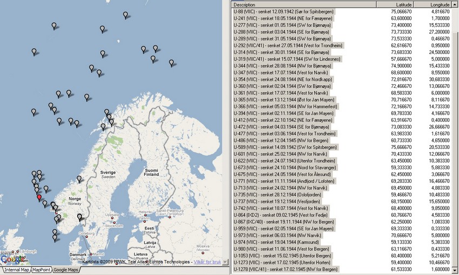Select row 'U-314 (VIIC) - senket 30.01.1944'
Screen dimensions: 459x275
point(342,52)
